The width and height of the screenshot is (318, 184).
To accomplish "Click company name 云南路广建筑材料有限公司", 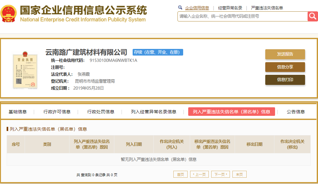I will point(86,52).
